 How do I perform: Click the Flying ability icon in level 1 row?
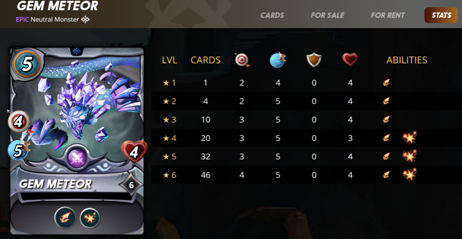click(x=386, y=83)
